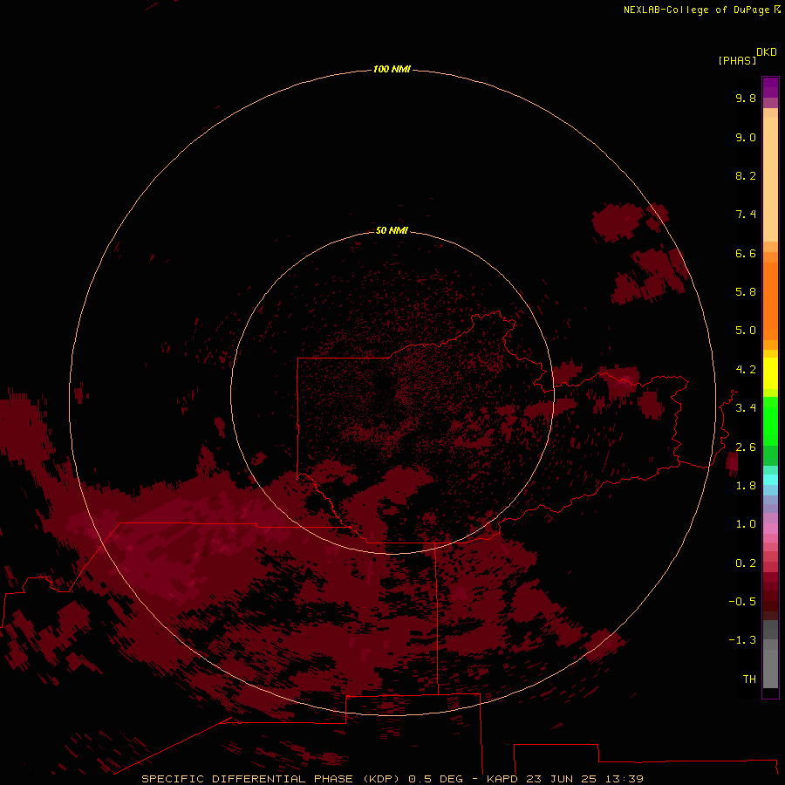Click the 8.2 scale value

pyautogui.click(x=746, y=175)
